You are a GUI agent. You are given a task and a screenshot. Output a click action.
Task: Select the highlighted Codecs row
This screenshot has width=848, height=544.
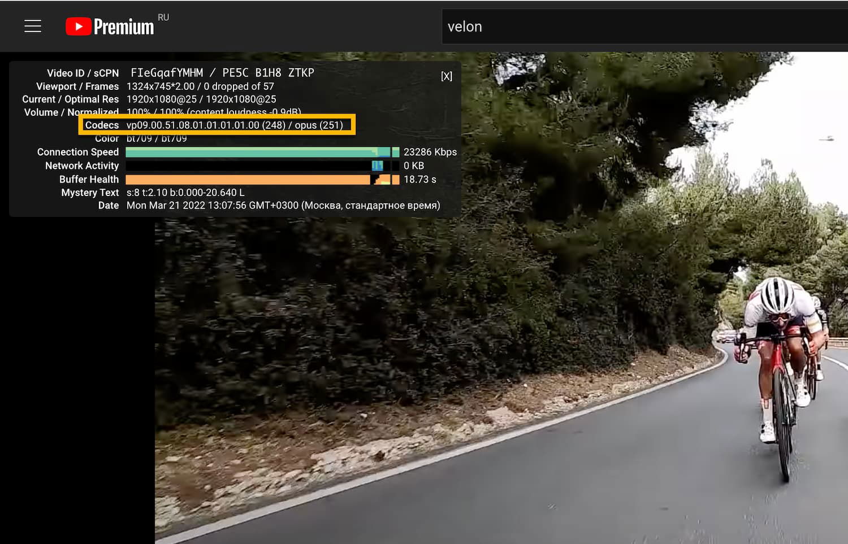click(x=217, y=125)
